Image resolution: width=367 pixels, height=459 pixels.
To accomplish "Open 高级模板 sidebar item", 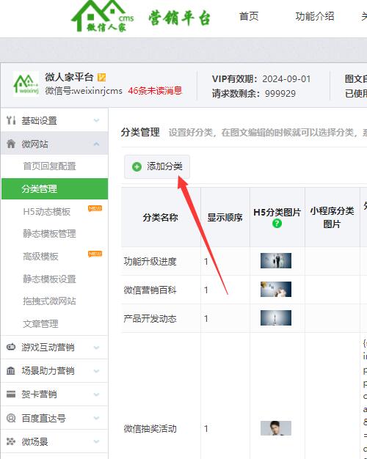I will point(41,257).
